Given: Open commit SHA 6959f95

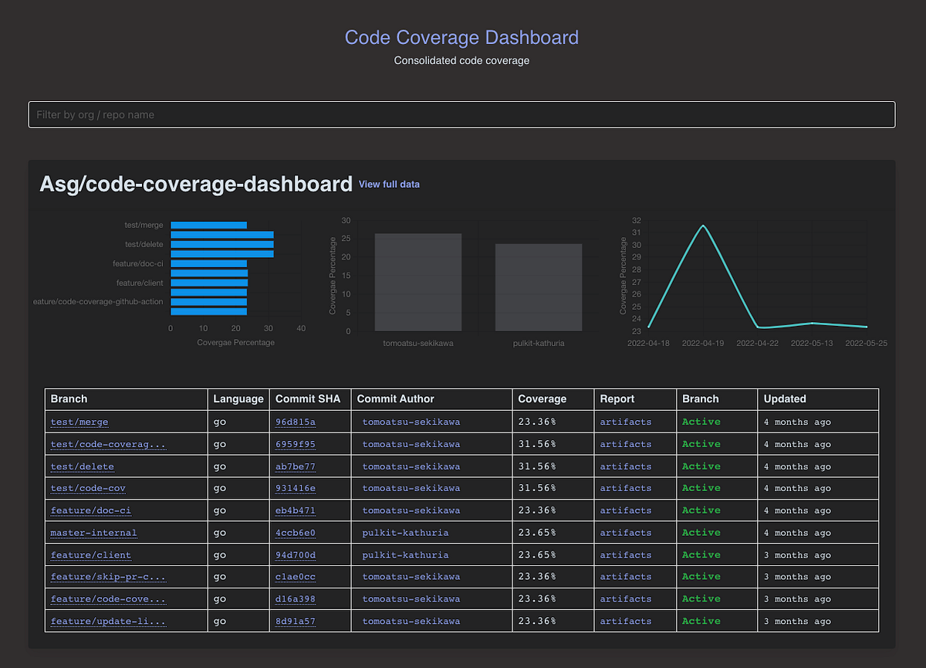Looking at the screenshot, I should (296, 444).
